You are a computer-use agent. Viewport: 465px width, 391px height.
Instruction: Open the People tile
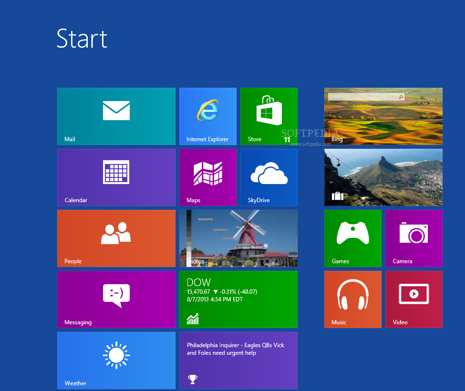116,238
